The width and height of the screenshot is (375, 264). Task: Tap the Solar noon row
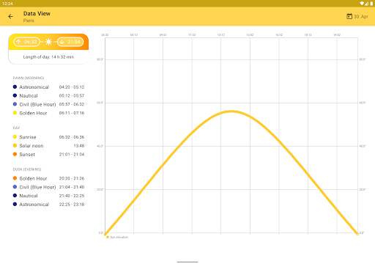coord(48,146)
